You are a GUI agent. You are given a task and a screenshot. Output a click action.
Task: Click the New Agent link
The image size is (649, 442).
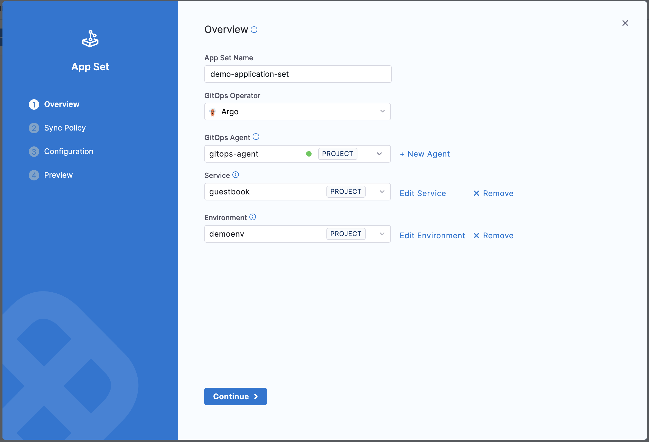[425, 154]
